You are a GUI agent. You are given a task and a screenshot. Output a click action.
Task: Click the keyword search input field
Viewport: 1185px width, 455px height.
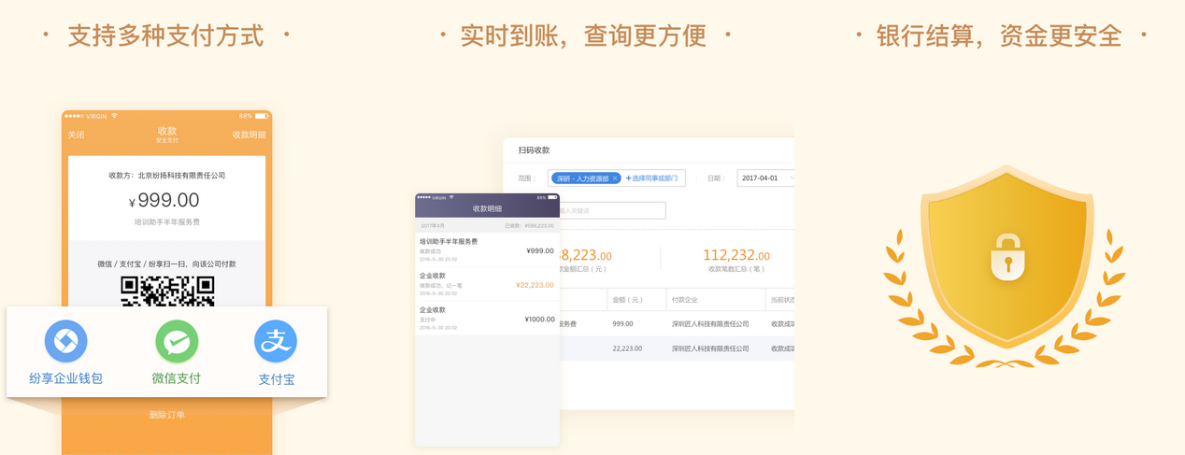pos(612,211)
